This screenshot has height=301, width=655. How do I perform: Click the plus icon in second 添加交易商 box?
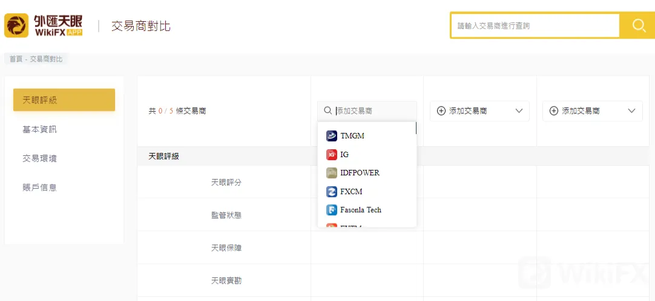(441, 111)
